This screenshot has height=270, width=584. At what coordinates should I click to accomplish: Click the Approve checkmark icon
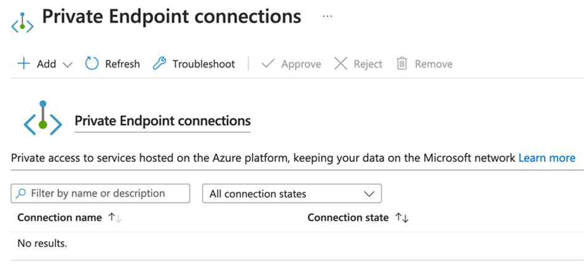tap(267, 64)
